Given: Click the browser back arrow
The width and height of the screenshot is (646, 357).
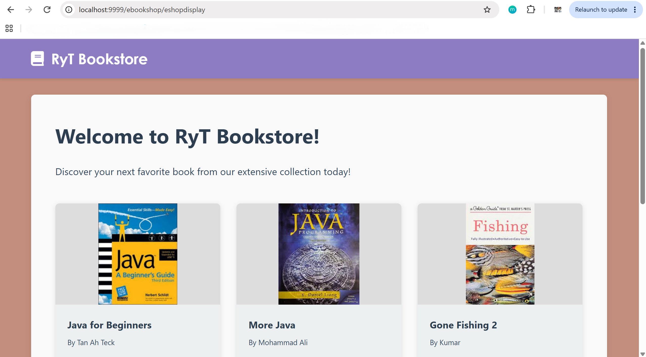Looking at the screenshot, I should point(11,10).
